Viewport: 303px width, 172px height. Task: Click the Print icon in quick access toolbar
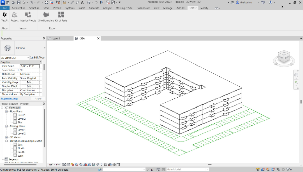(x=47, y=3)
